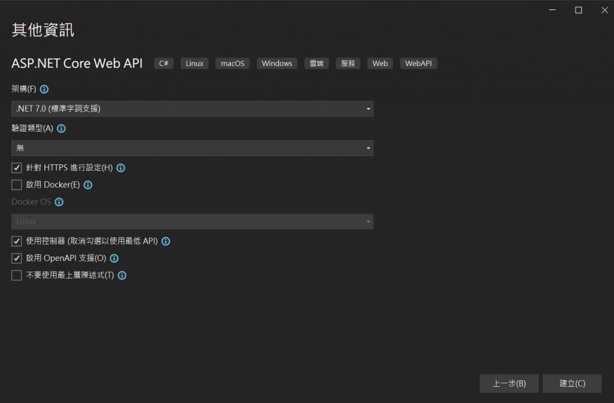
Task: Click the 建立(C) create button
Action: [x=572, y=383]
